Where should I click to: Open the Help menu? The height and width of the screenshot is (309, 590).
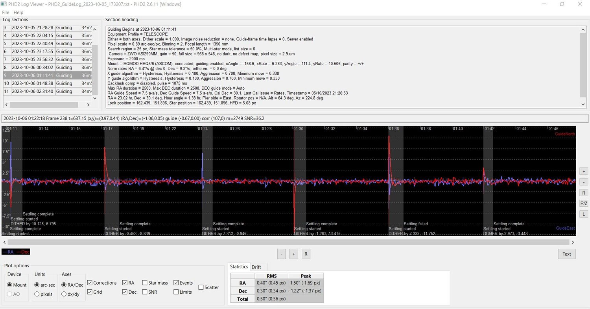pyautogui.click(x=18, y=13)
